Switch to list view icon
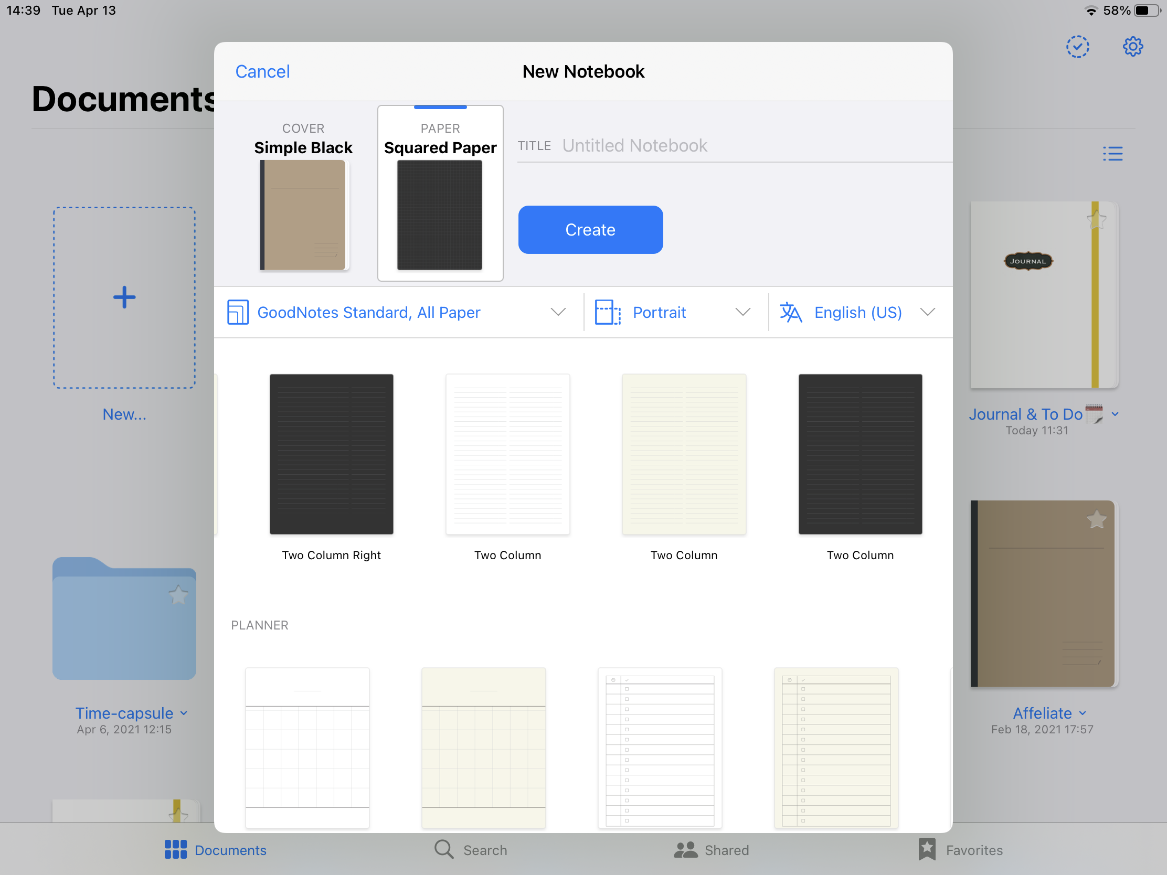 (1112, 154)
